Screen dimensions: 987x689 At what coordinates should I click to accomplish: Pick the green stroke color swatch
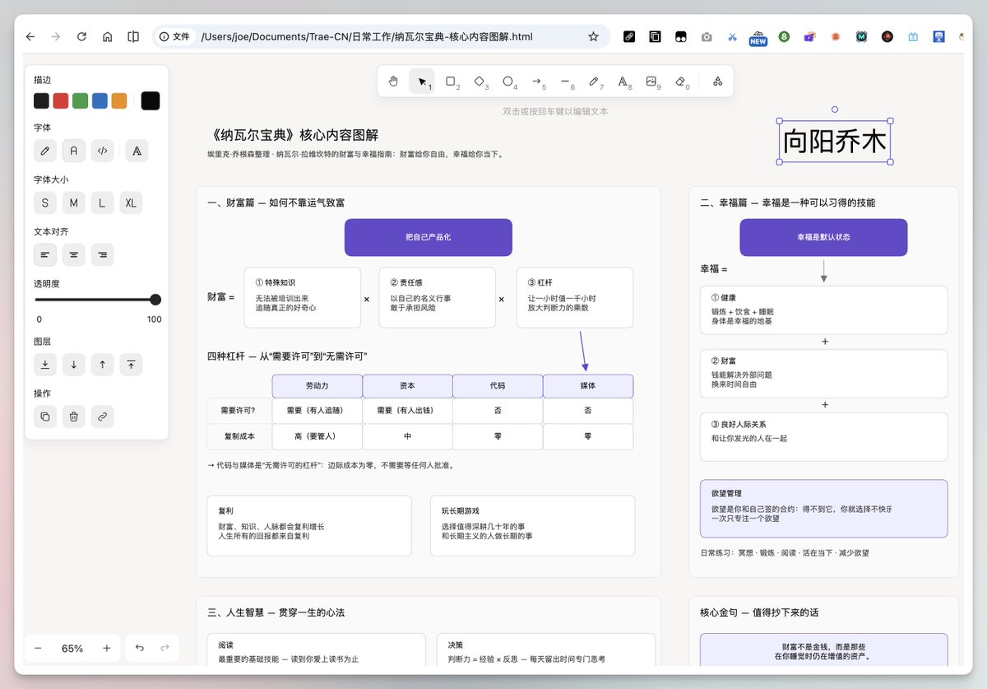pyautogui.click(x=81, y=100)
